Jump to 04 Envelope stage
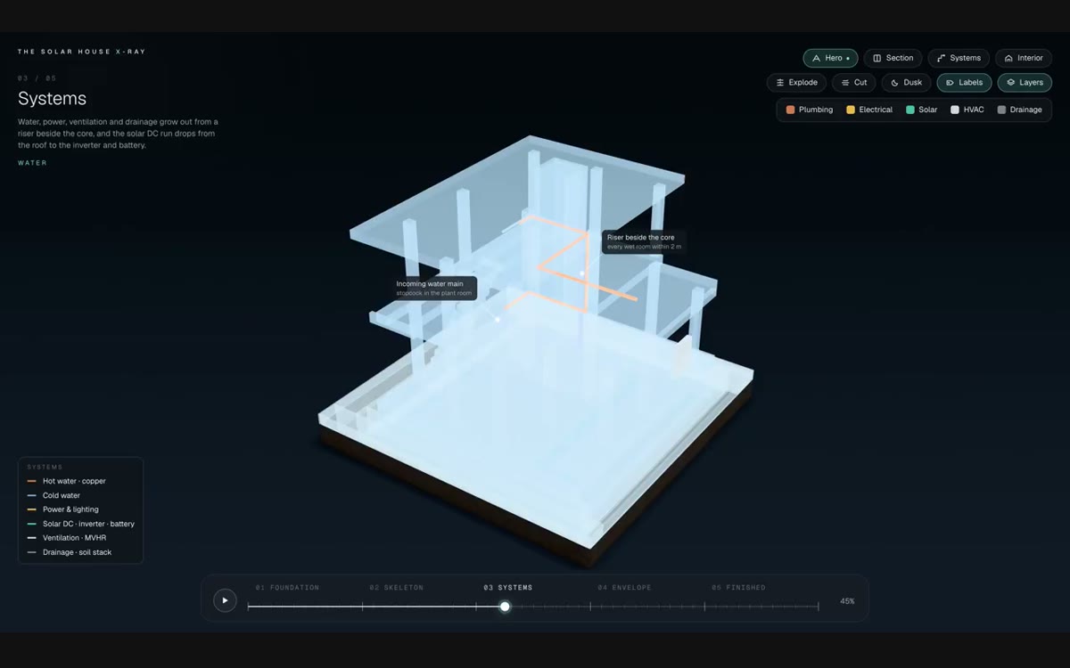The image size is (1070, 668). point(624,588)
